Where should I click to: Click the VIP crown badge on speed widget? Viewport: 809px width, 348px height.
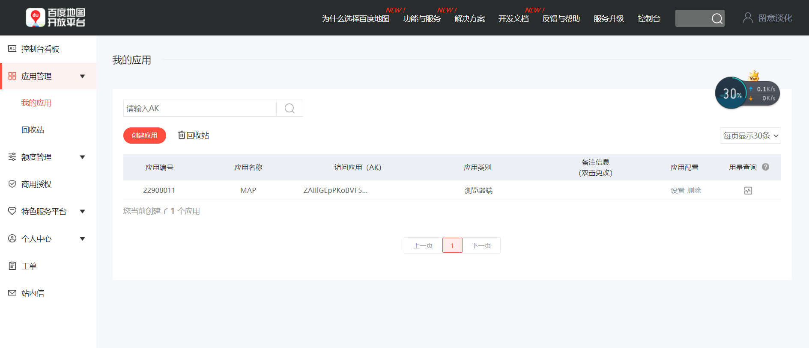click(754, 76)
